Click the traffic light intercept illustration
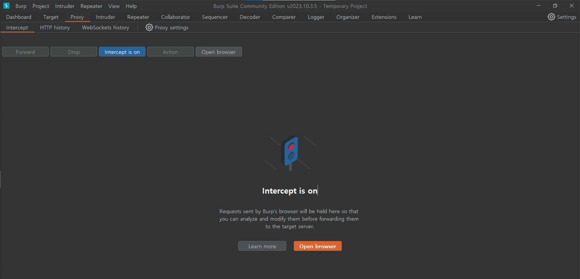Image resolution: width=580 pixels, height=279 pixels. coord(290,153)
